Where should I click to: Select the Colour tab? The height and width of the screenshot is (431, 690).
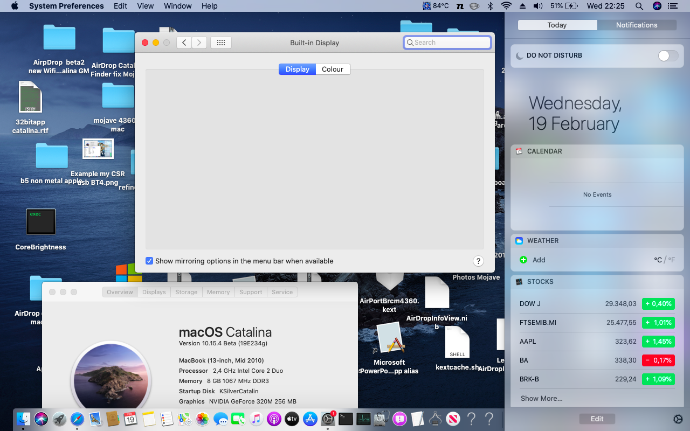333,69
